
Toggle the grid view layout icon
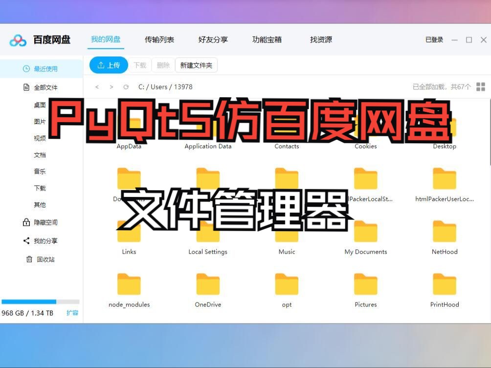[481, 87]
